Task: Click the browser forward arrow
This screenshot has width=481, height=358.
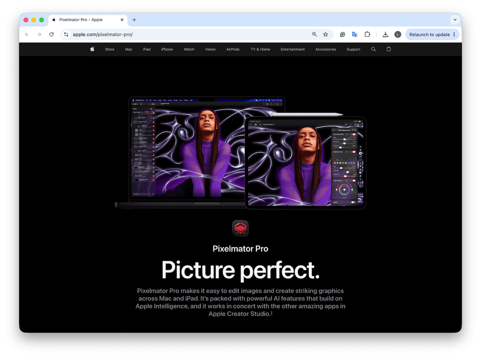Action: coord(39,34)
